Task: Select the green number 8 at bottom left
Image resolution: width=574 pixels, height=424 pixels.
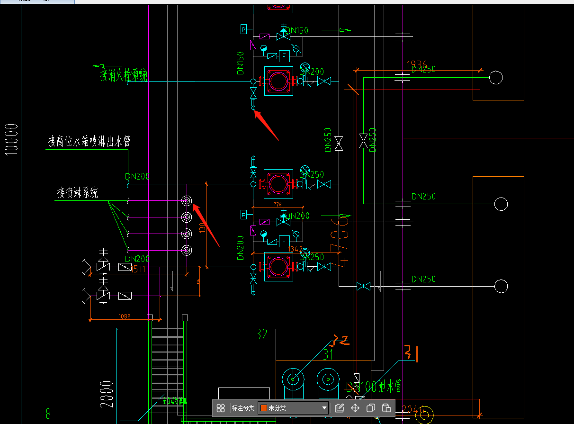Action: tap(48, 414)
